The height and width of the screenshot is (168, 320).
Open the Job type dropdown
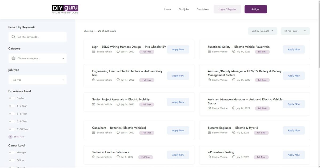click(38, 80)
